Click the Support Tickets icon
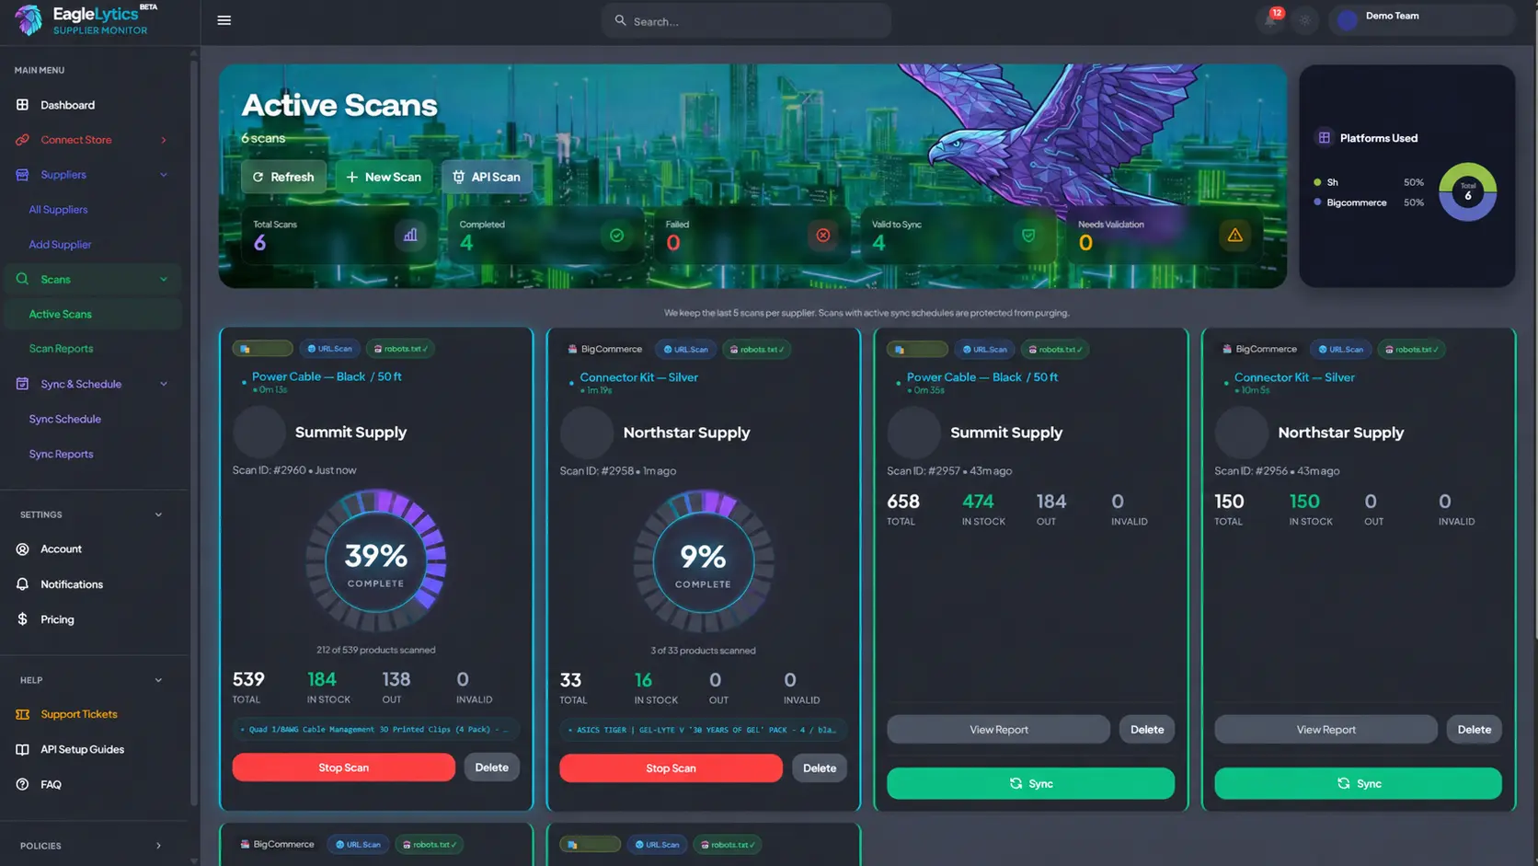The width and height of the screenshot is (1538, 866). point(22,714)
